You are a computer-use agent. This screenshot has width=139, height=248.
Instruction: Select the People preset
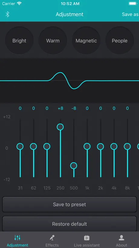[120, 41]
